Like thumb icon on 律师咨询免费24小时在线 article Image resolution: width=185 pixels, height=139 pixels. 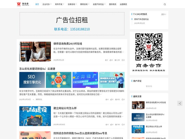click(110, 60)
